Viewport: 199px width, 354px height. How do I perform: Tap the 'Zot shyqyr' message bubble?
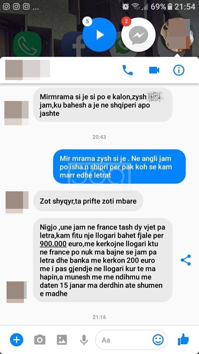[x=88, y=201]
